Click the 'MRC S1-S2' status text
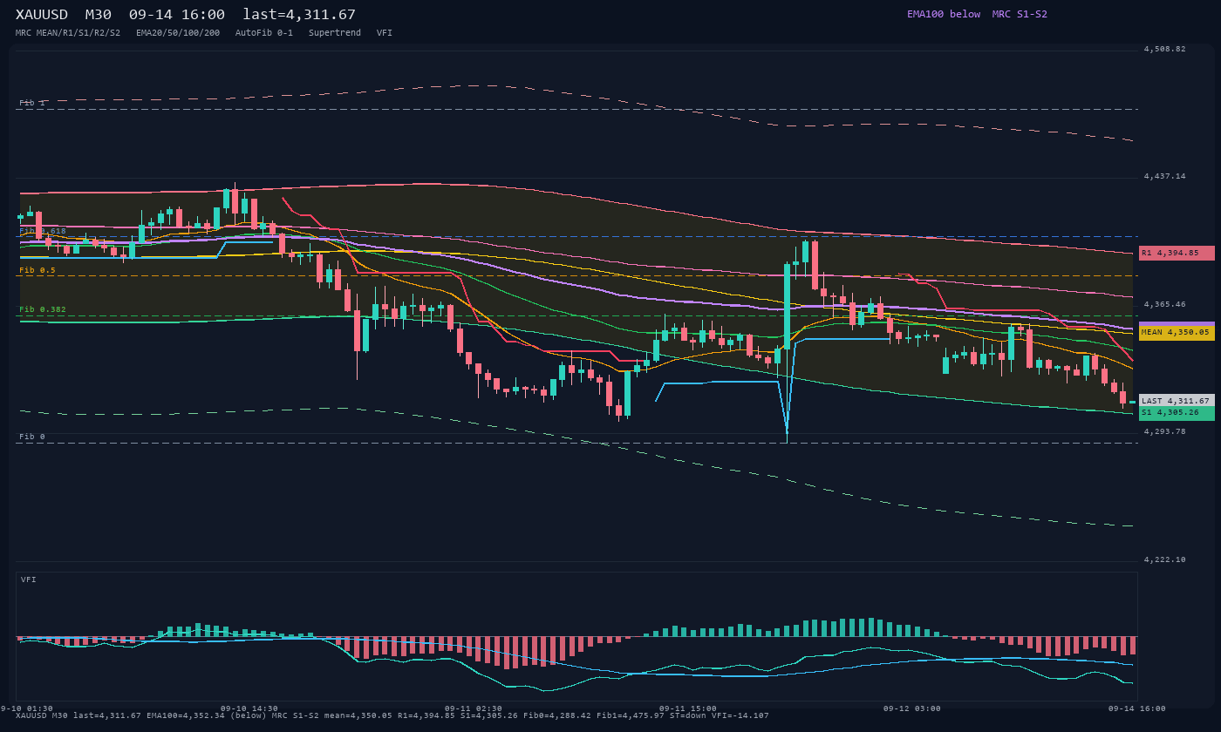1221x732 pixels. (1020, 15)
